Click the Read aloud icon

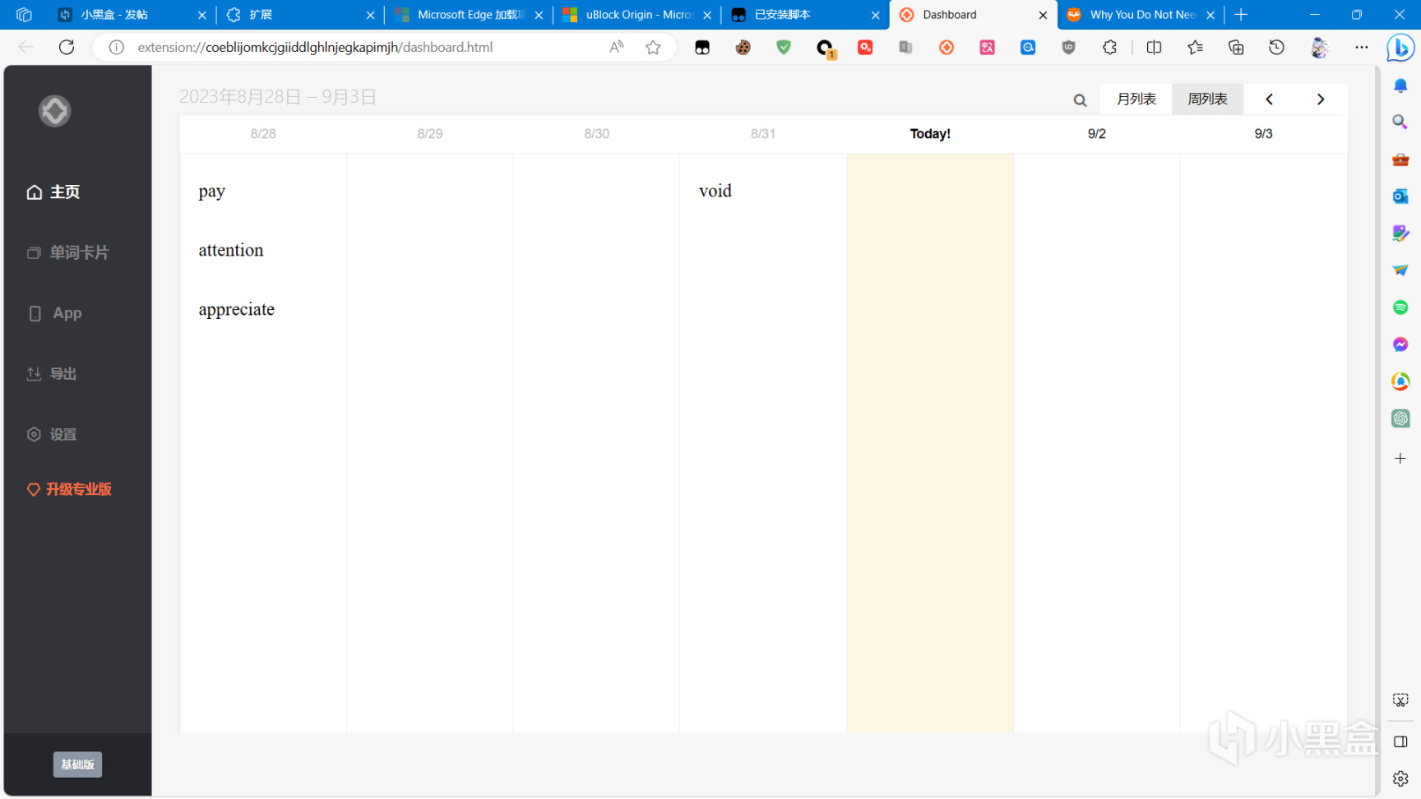tap(617, 48)
